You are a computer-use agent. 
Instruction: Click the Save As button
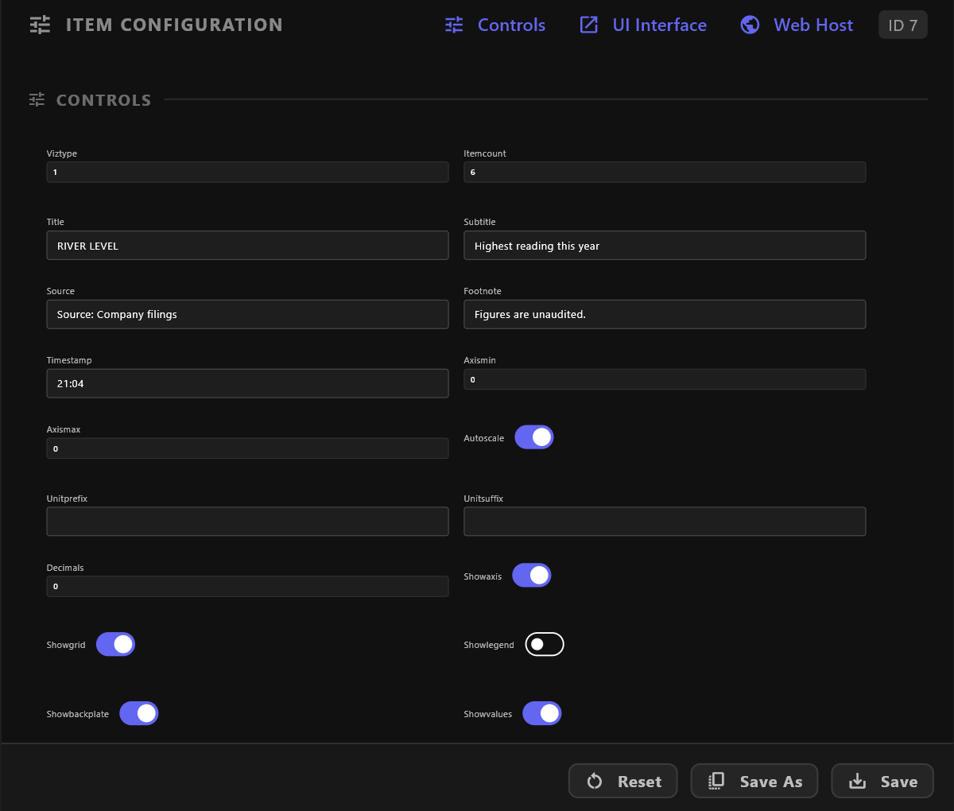pyautogui.click(x=754, y=781)
